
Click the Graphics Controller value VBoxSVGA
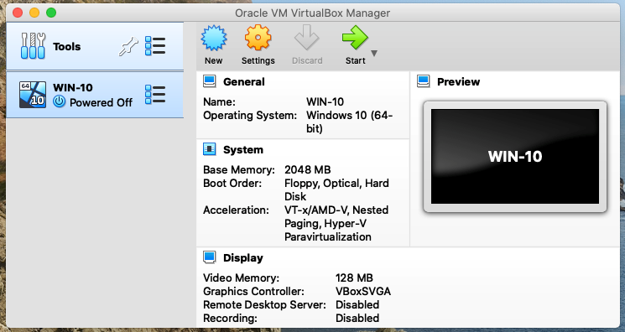pyautogui.click(x=363, y=292)
